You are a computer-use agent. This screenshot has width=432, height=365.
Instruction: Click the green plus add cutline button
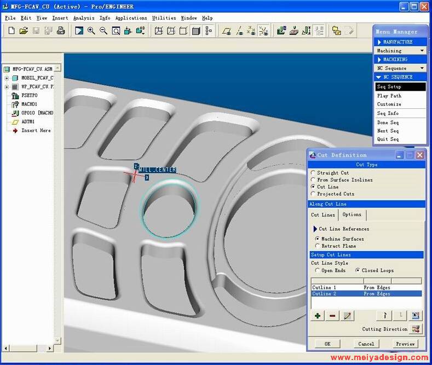coord(318,316)
